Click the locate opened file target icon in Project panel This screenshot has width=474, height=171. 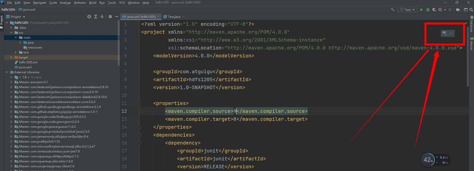pos(89,17)
